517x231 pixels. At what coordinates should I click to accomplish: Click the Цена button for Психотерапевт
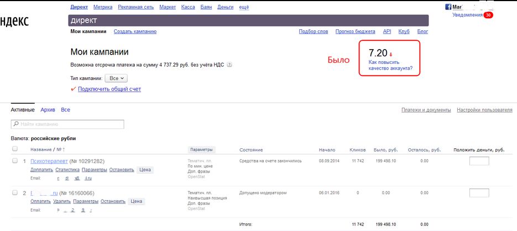(145, 170)
